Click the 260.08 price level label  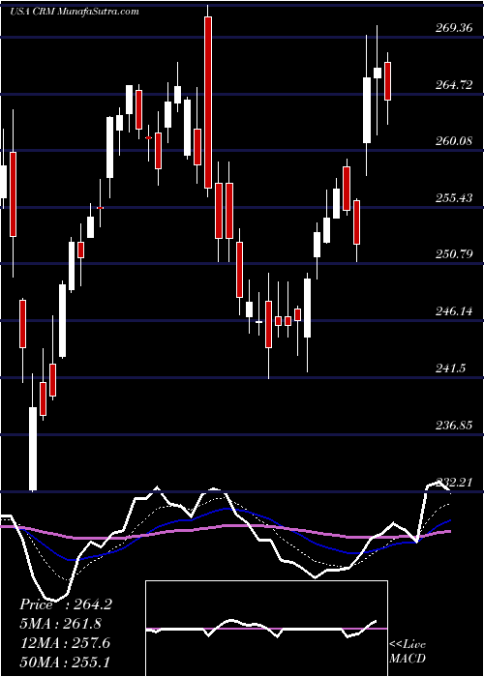pos(453,141)
